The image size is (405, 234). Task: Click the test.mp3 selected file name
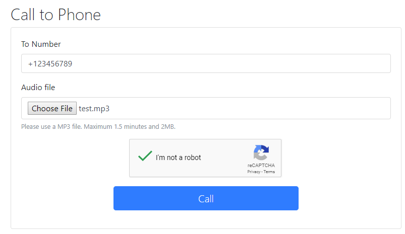tap(94, 109)
